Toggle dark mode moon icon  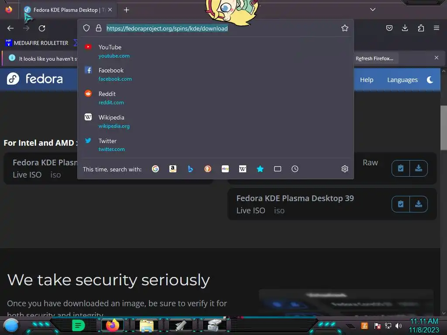pyautogui.click(x=430, y=80)
